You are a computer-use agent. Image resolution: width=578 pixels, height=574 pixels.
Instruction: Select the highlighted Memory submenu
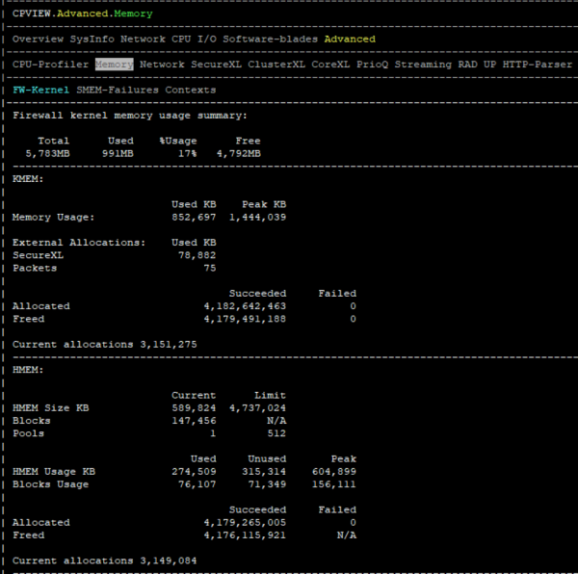[114, 65]
